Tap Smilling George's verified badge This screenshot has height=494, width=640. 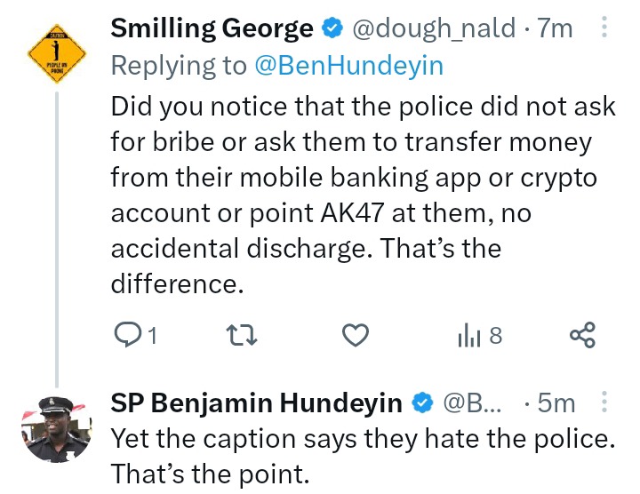332,29
